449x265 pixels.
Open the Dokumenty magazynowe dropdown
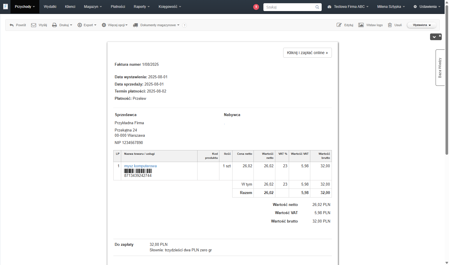click(x=160, y=25)
